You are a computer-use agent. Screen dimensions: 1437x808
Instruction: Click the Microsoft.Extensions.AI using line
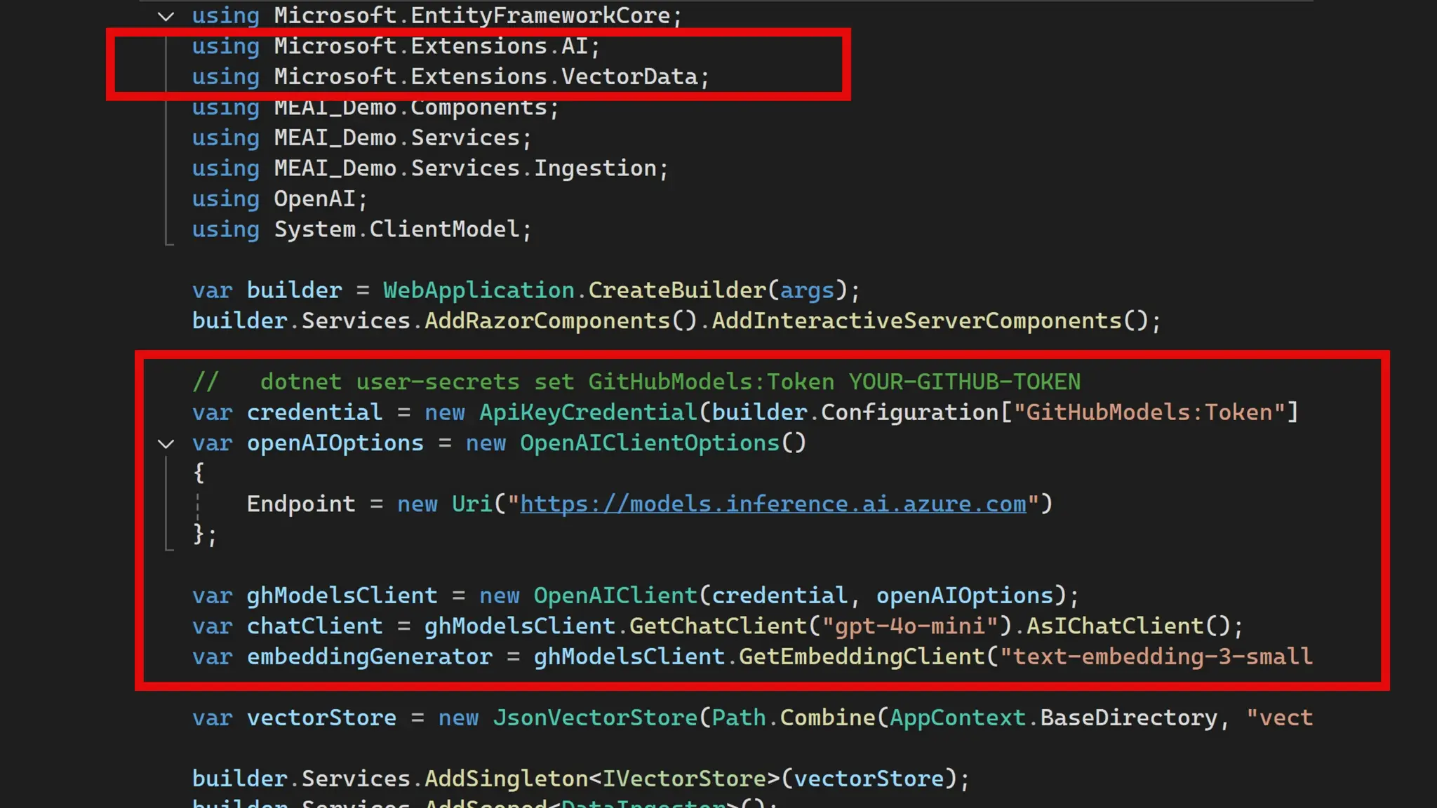tap(396, 46)
